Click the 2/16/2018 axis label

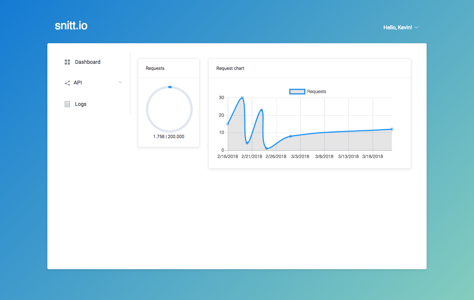pyautogui.click(x=228, y=157)
